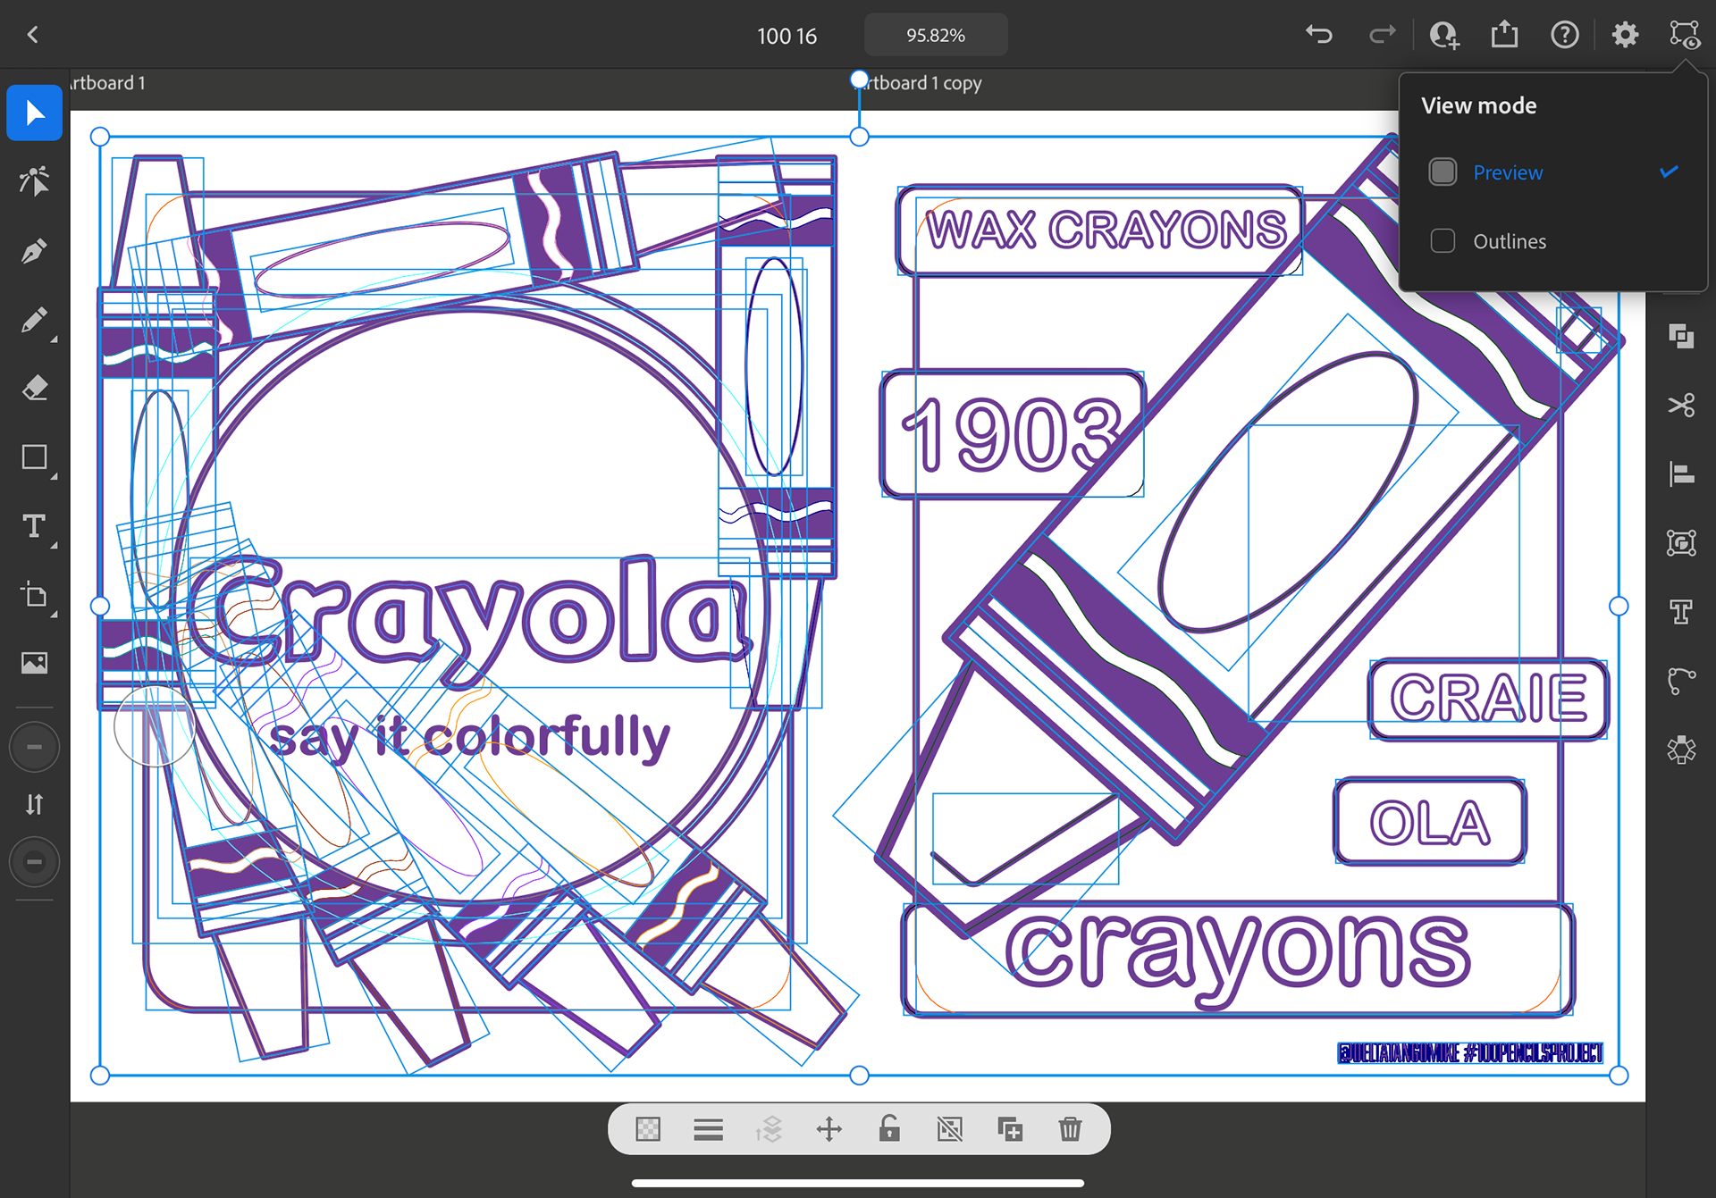The width and height of the screenshot is (1716, 1198).
Task: Lock the selected objects
Action: 889,1129
